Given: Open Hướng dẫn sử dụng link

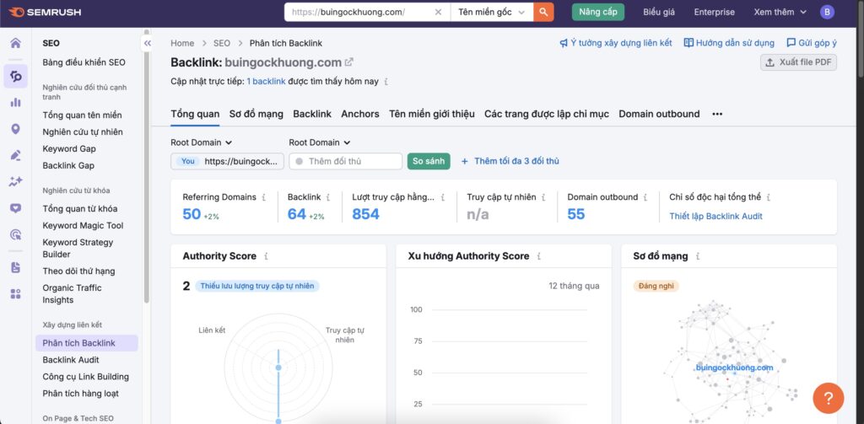Looking at the screenshot, I should (729, 43).
